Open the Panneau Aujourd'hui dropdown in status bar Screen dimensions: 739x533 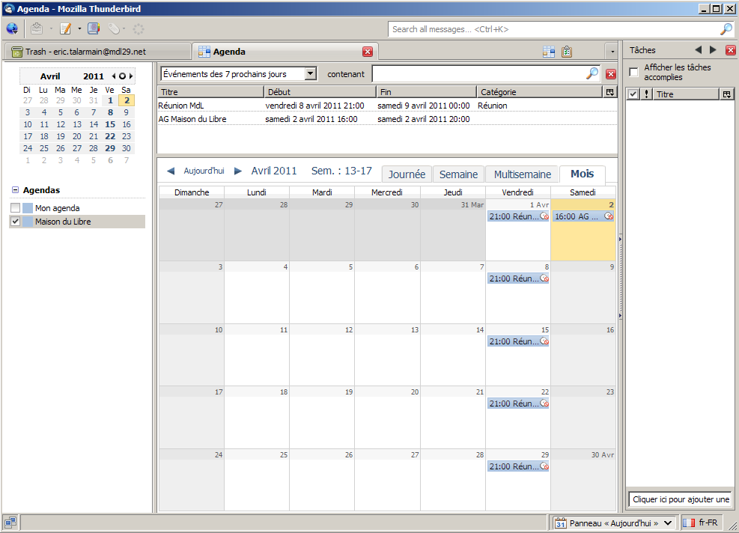[668, 523]
